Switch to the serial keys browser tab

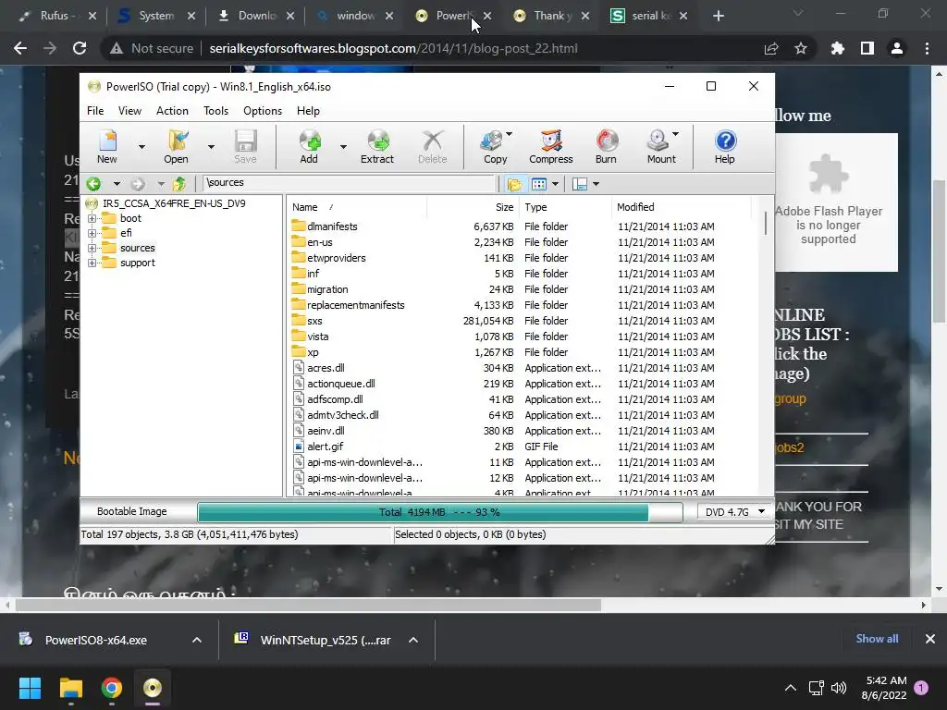point(650,16)
